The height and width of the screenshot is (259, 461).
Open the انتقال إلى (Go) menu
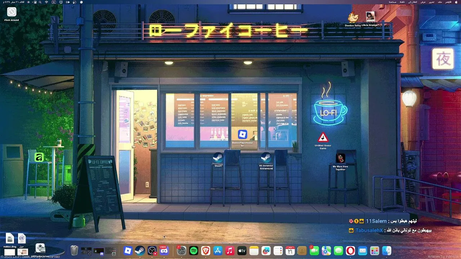(x=412, y=2)
